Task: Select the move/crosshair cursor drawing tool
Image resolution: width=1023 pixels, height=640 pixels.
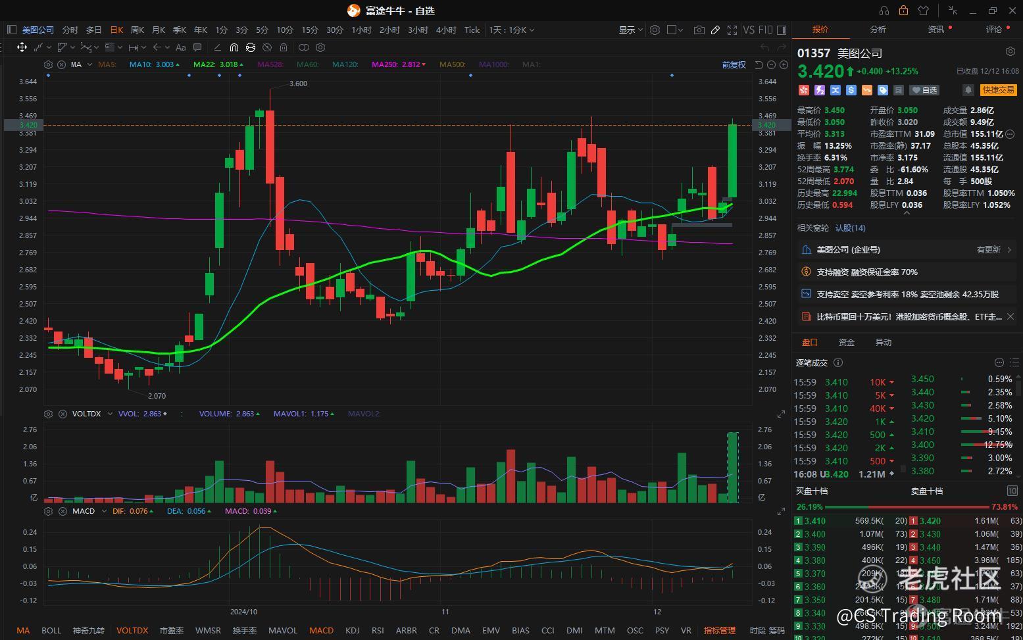Action: click(x=22, y=47)
